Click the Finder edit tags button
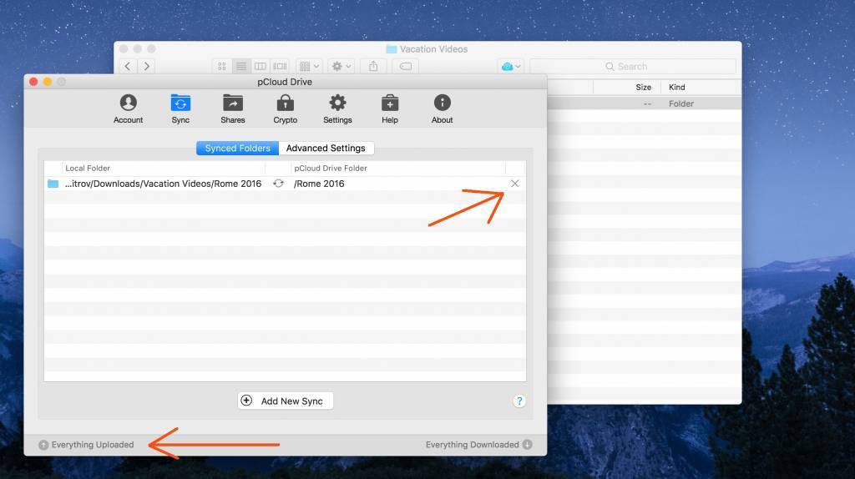 point(406,67)
